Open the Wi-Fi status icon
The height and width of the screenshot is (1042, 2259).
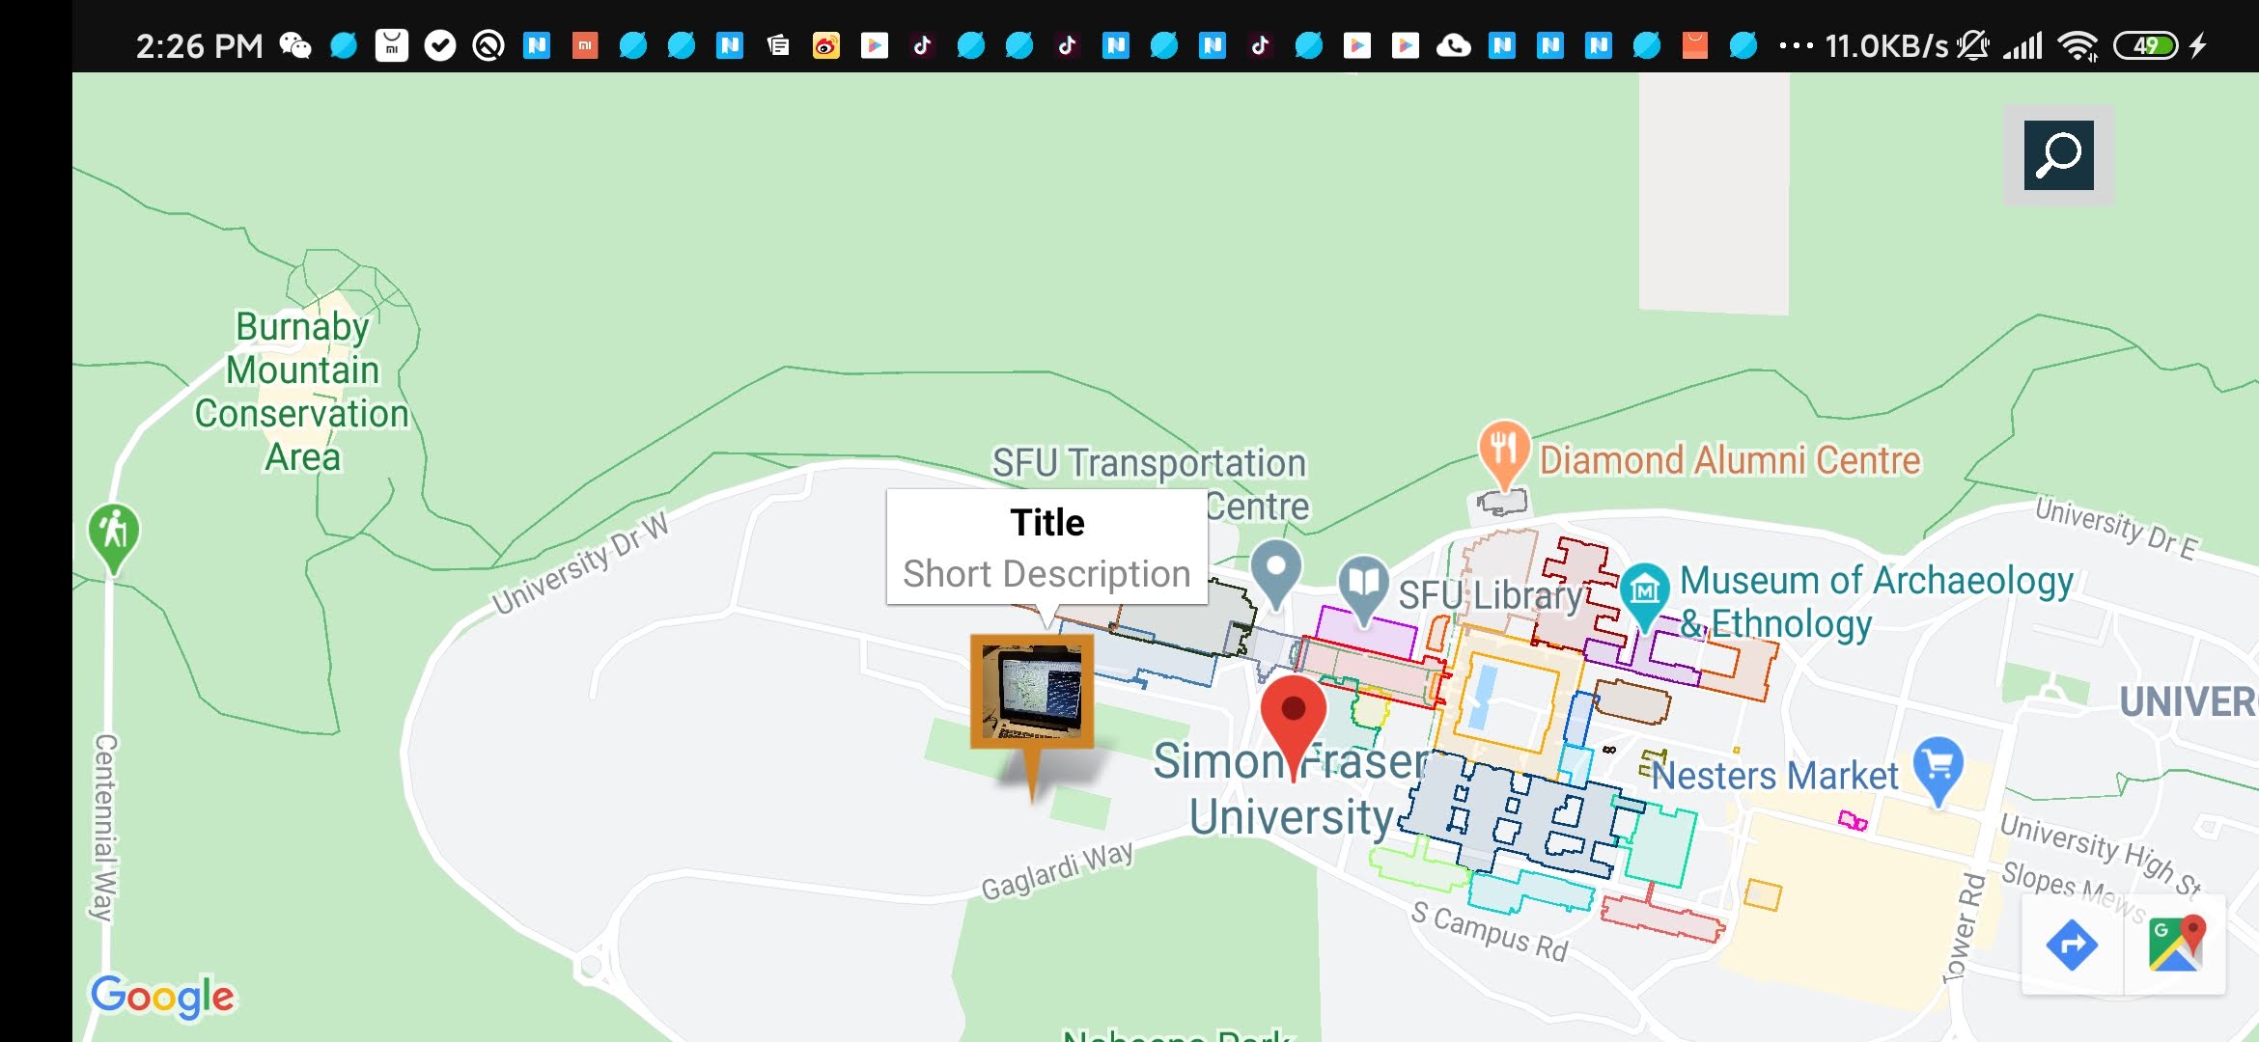[2079, 46]
